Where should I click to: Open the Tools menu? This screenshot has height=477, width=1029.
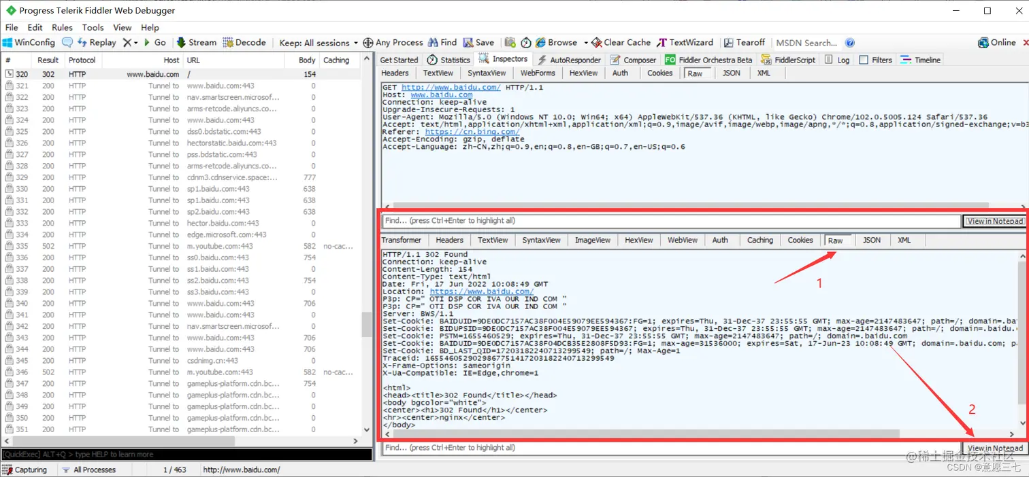pyautogui.click(x=93, y=27)
